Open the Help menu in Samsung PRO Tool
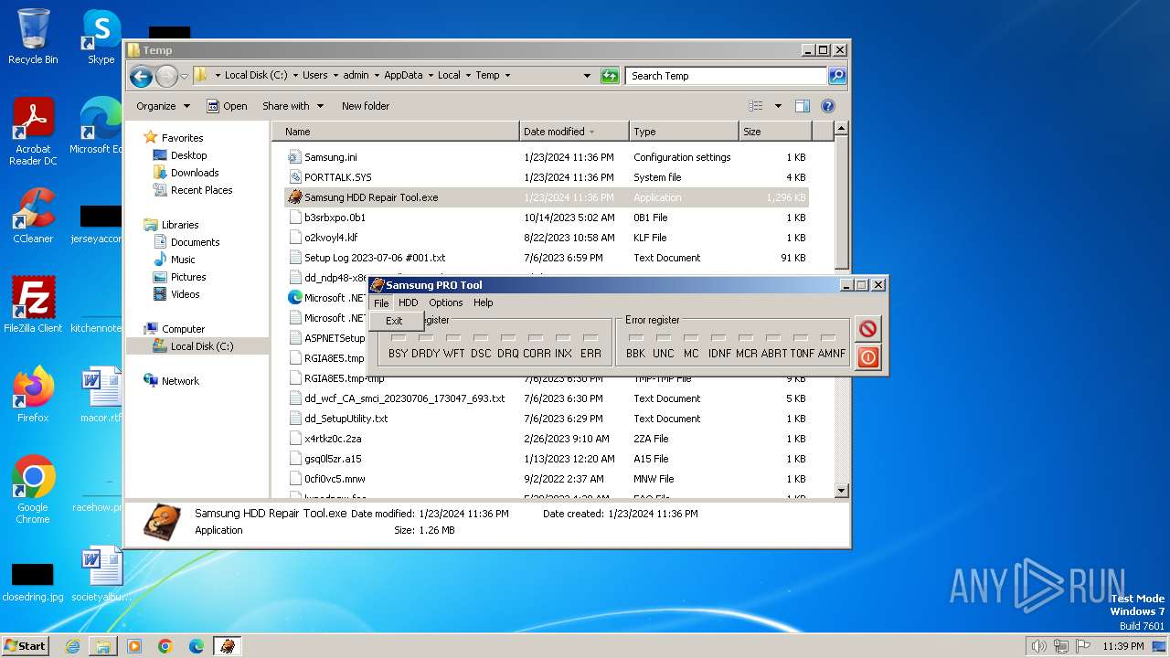Image resolution: width=1170 pixels, height=658 pixels. point(484,302)
